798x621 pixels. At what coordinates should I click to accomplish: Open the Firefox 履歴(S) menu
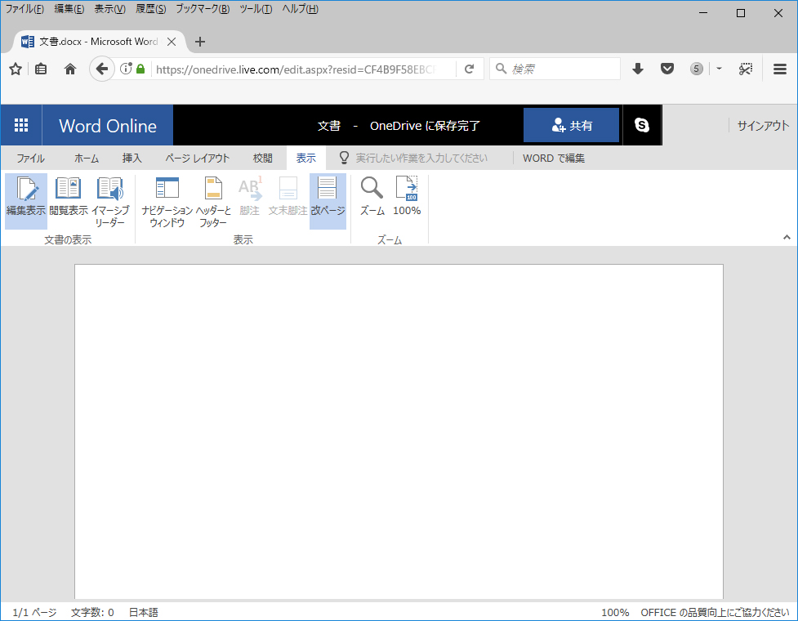pos(150,9)
